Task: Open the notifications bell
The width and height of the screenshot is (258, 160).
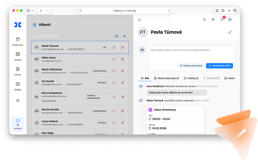Action: click(222, 19)
